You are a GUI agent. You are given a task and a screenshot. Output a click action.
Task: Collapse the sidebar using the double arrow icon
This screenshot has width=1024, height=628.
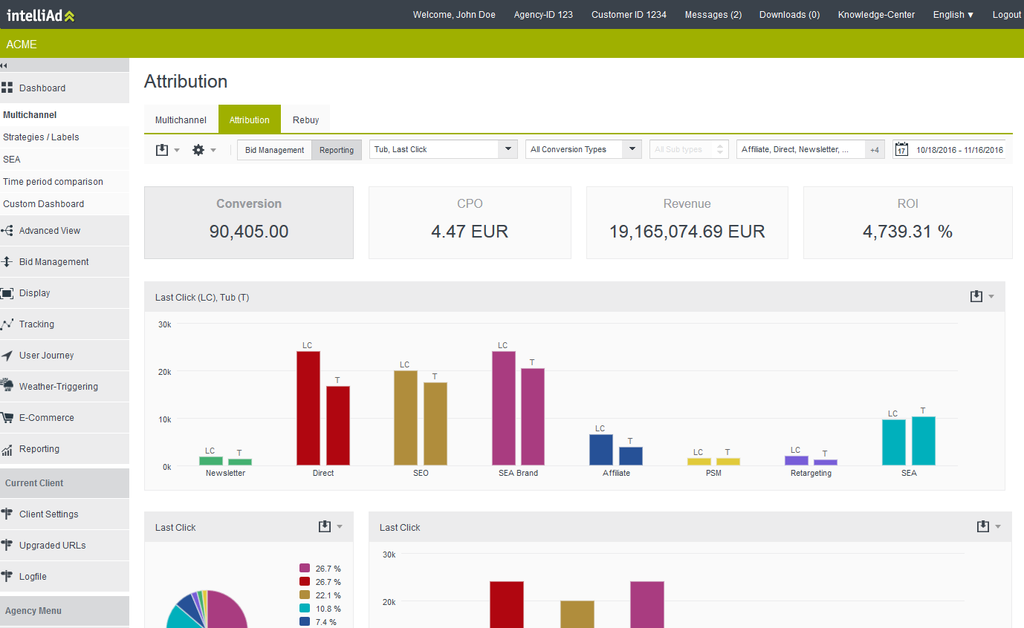[4, 65]
